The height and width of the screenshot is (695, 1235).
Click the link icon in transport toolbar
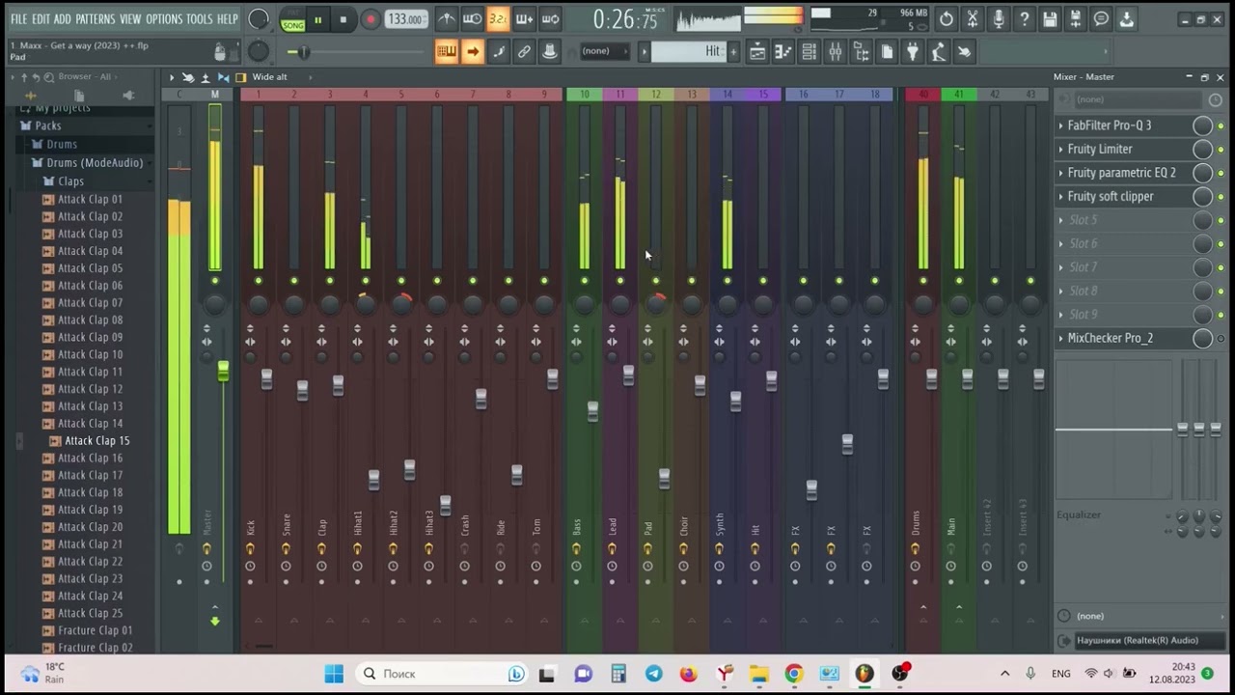[x=524, y=52]
